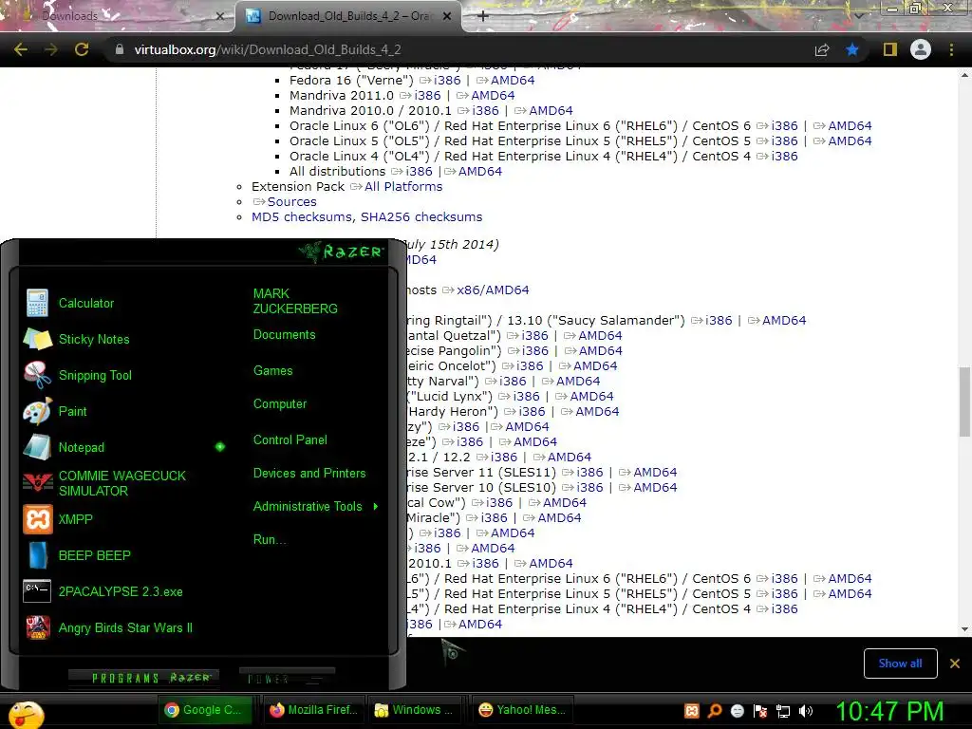Open the Sources link
972x729 pixels.
292,202
